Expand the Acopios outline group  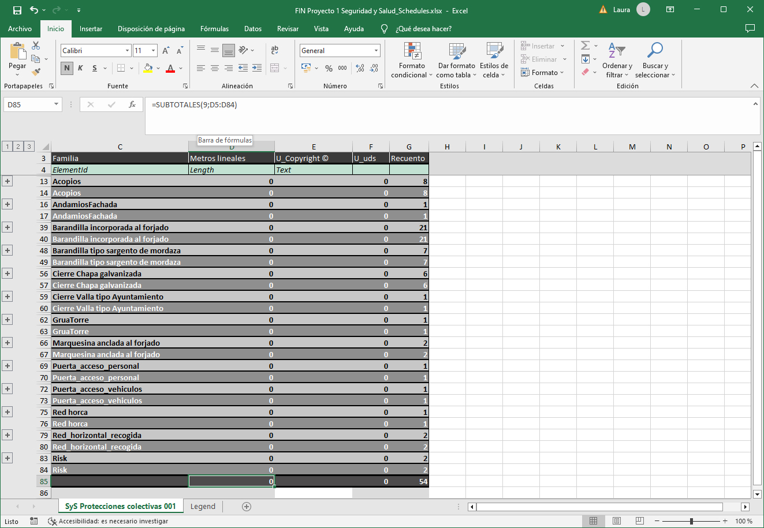pos(8,181)
